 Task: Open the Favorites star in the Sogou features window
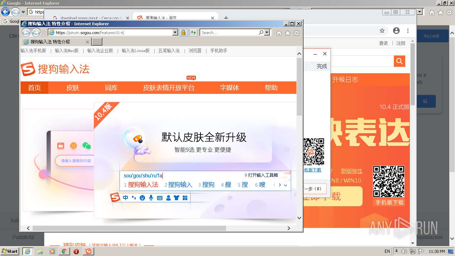288,33
